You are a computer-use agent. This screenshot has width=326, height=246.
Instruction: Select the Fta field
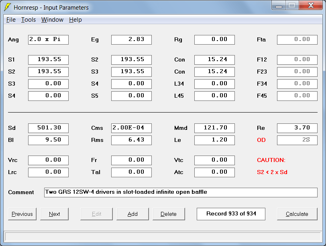(297, 40)
